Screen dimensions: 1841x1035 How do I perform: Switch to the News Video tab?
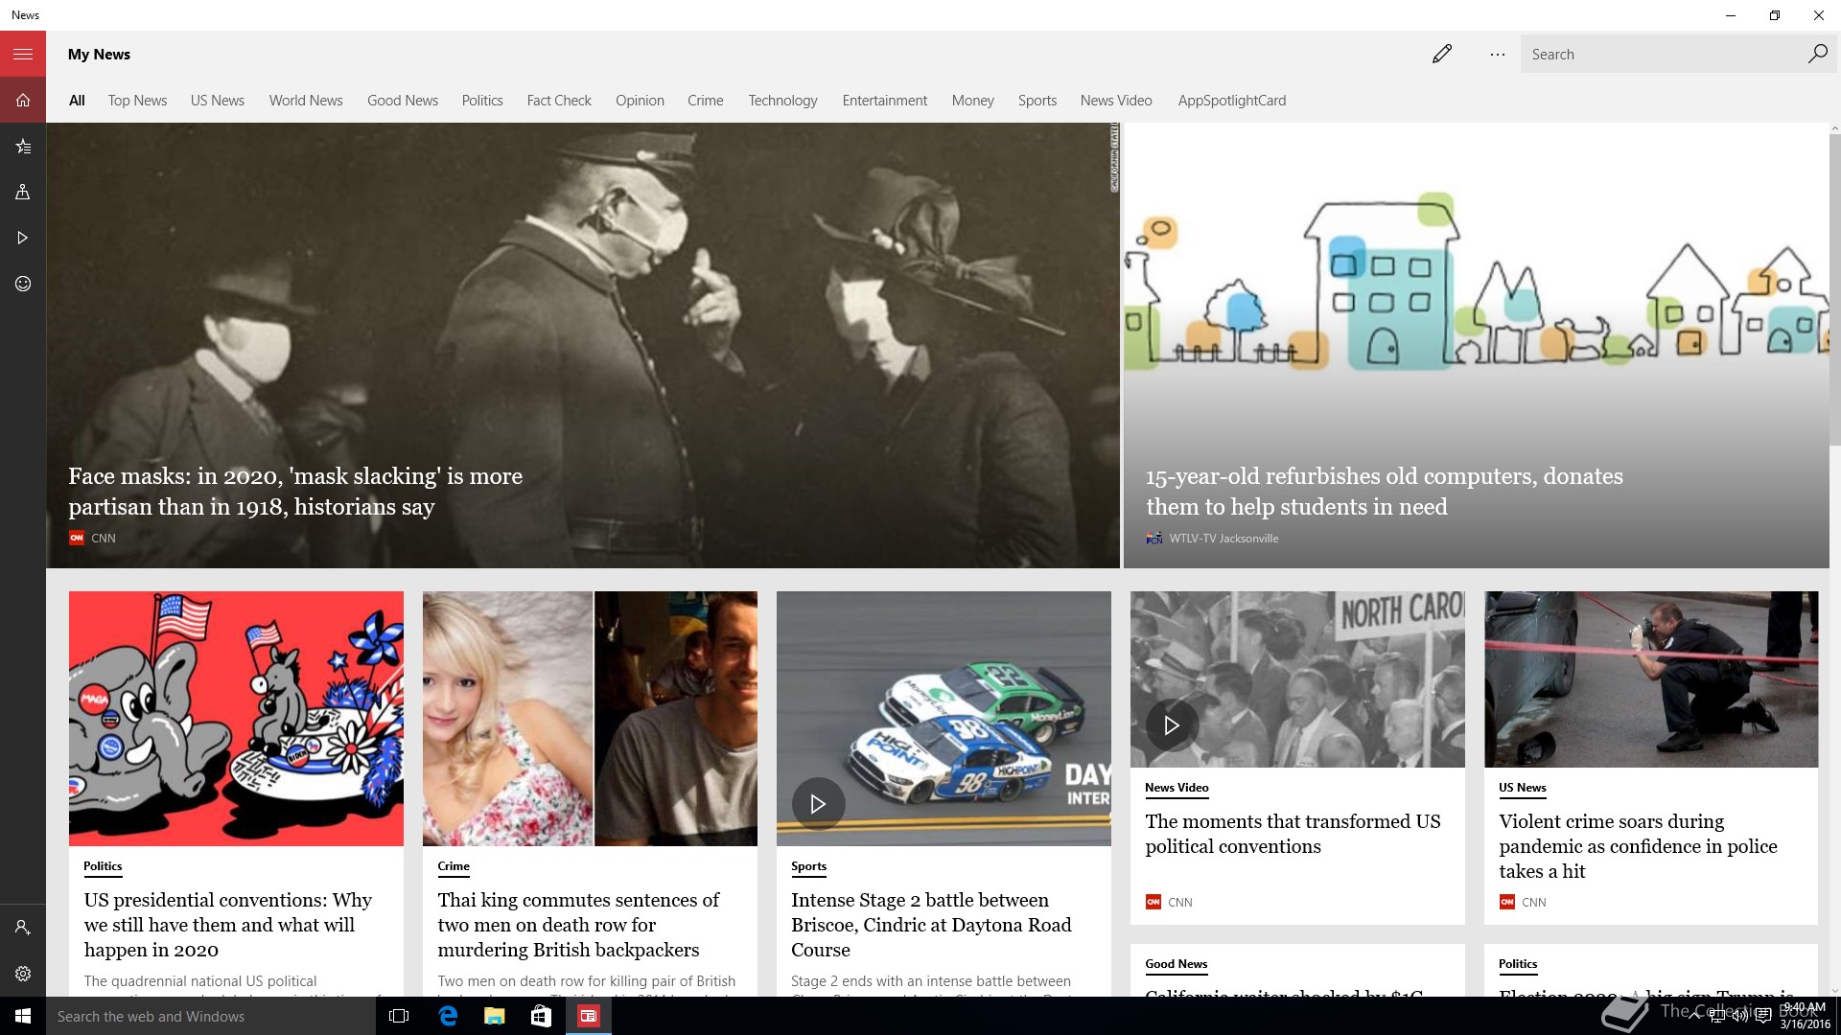tap(1116, 101)
